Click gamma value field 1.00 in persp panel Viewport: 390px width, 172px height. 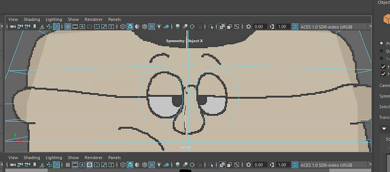coord(283,27)
